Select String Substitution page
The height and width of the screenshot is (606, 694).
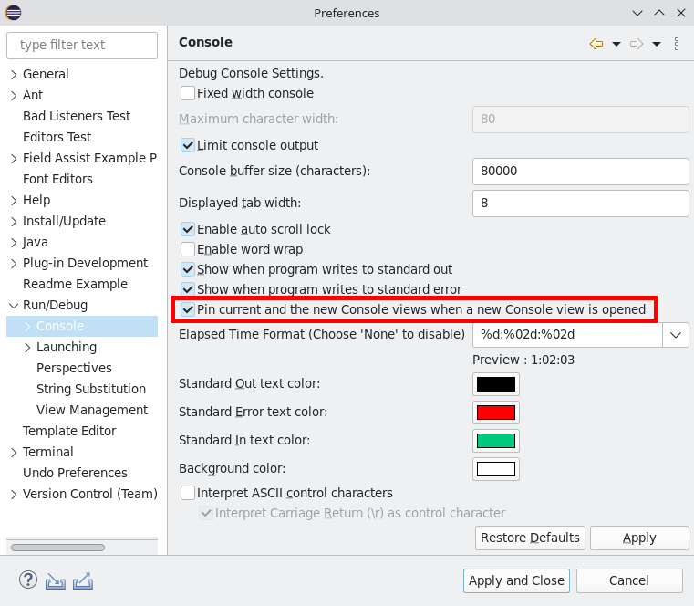coord(91,389)
